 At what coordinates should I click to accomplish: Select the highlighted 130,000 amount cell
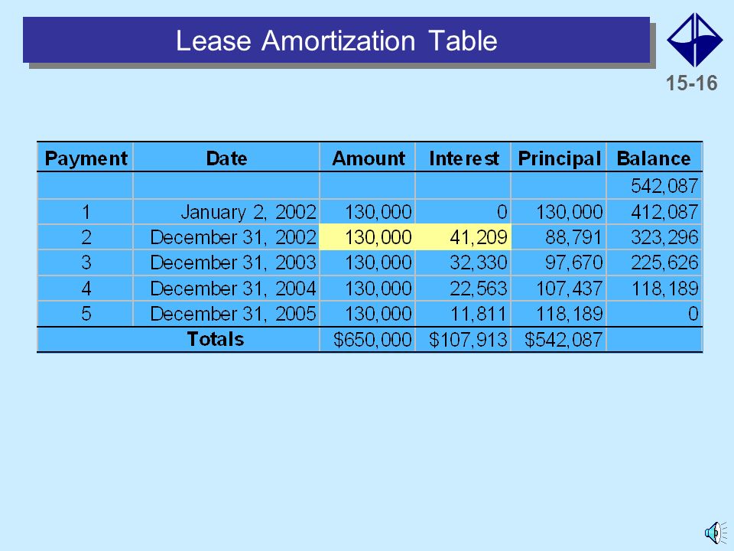(x=368, y=237)
